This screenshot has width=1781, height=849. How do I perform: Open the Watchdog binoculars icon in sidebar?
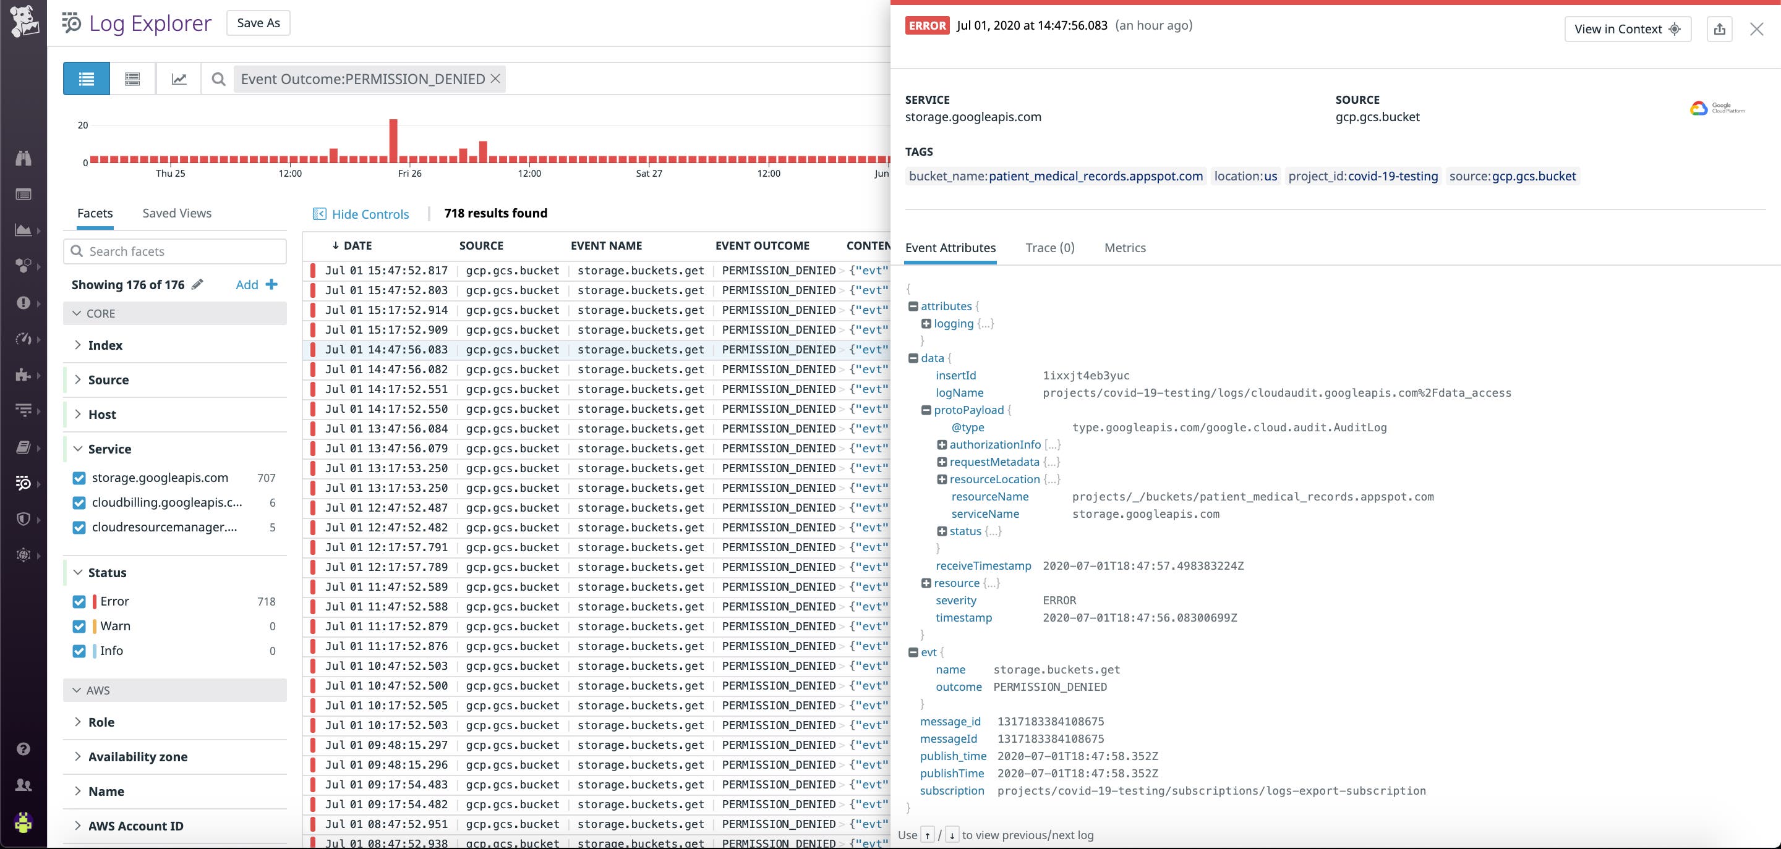23,158
